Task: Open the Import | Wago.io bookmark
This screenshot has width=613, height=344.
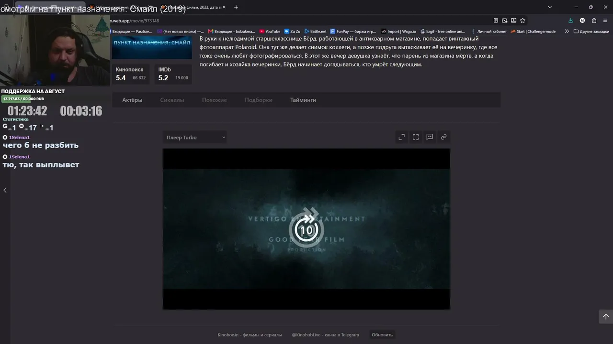Action: [x=398, y=32]
